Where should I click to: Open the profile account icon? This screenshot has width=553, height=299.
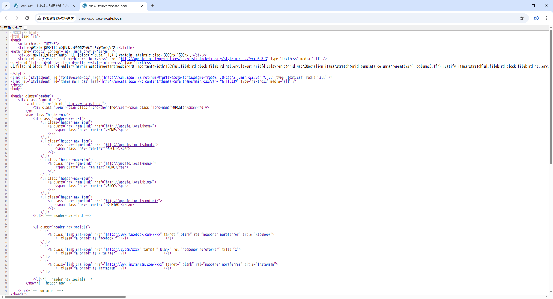pos(536,18)
